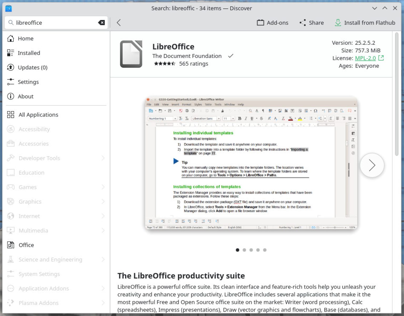This screenshot has height=316, width=404.
Task: Select the second screenshot indicator dot
Action: tap(244, 250)
